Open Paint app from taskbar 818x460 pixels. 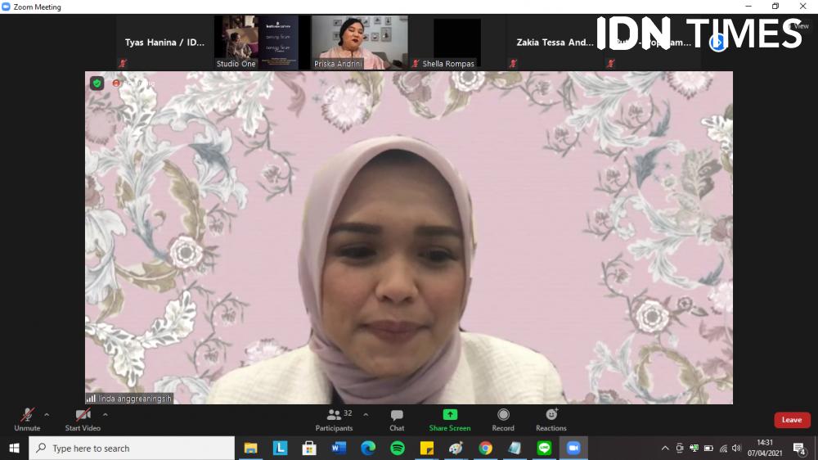pos(456,448)
